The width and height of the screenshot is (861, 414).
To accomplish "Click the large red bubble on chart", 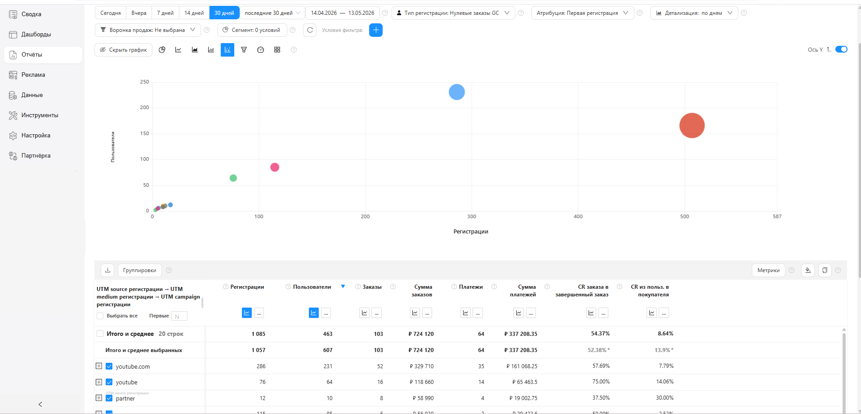I will coord(692,125).
